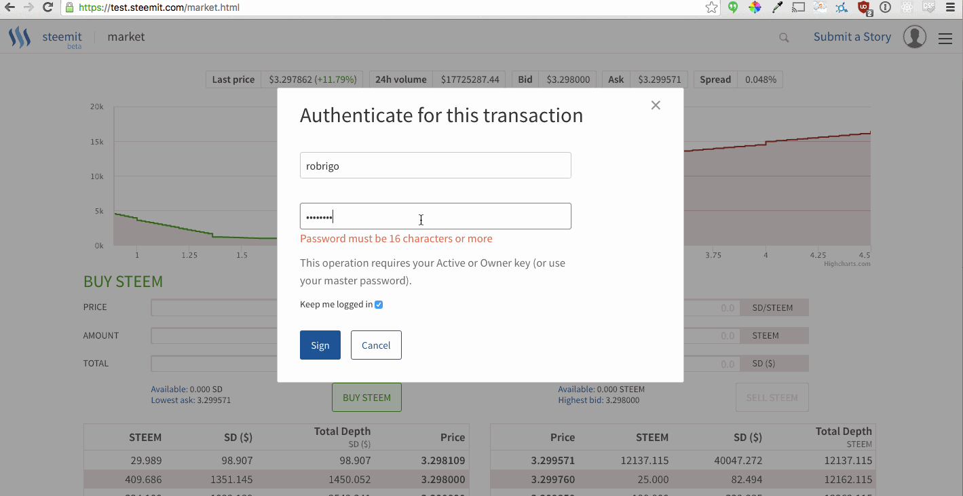The width and height of the screenshot is (963, 496).
Task: Open site search with magnifier icon
Action: coord(784,38)
